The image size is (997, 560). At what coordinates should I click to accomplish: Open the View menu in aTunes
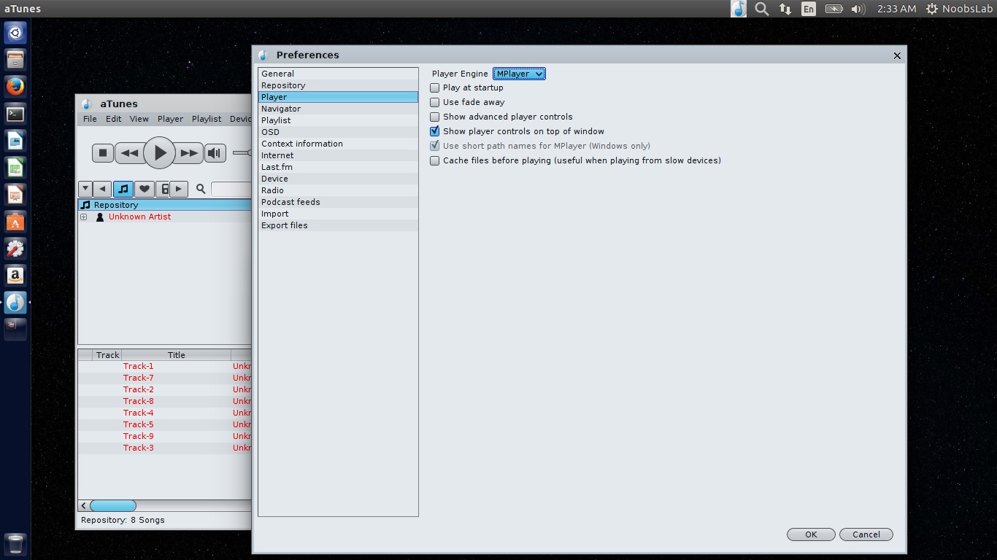point(139,119)
